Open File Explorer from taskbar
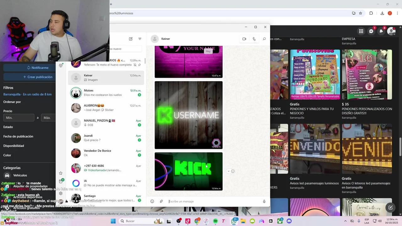 click(x=243, y=221)
